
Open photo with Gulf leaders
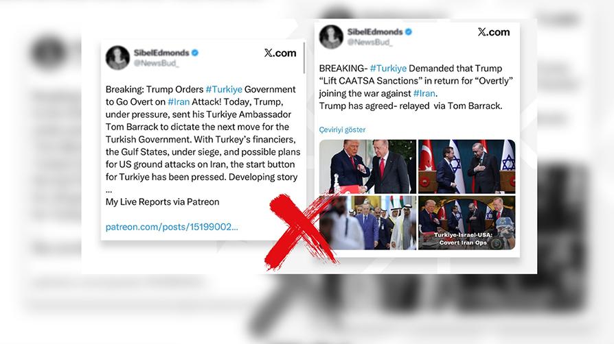point(367,223)
